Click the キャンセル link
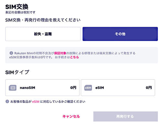 click(71, 116)
